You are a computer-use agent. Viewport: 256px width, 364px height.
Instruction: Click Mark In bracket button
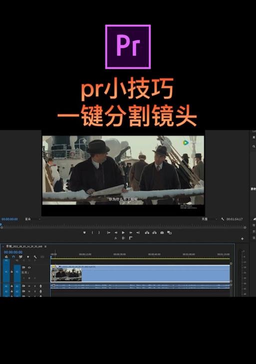tap(92, 232)
